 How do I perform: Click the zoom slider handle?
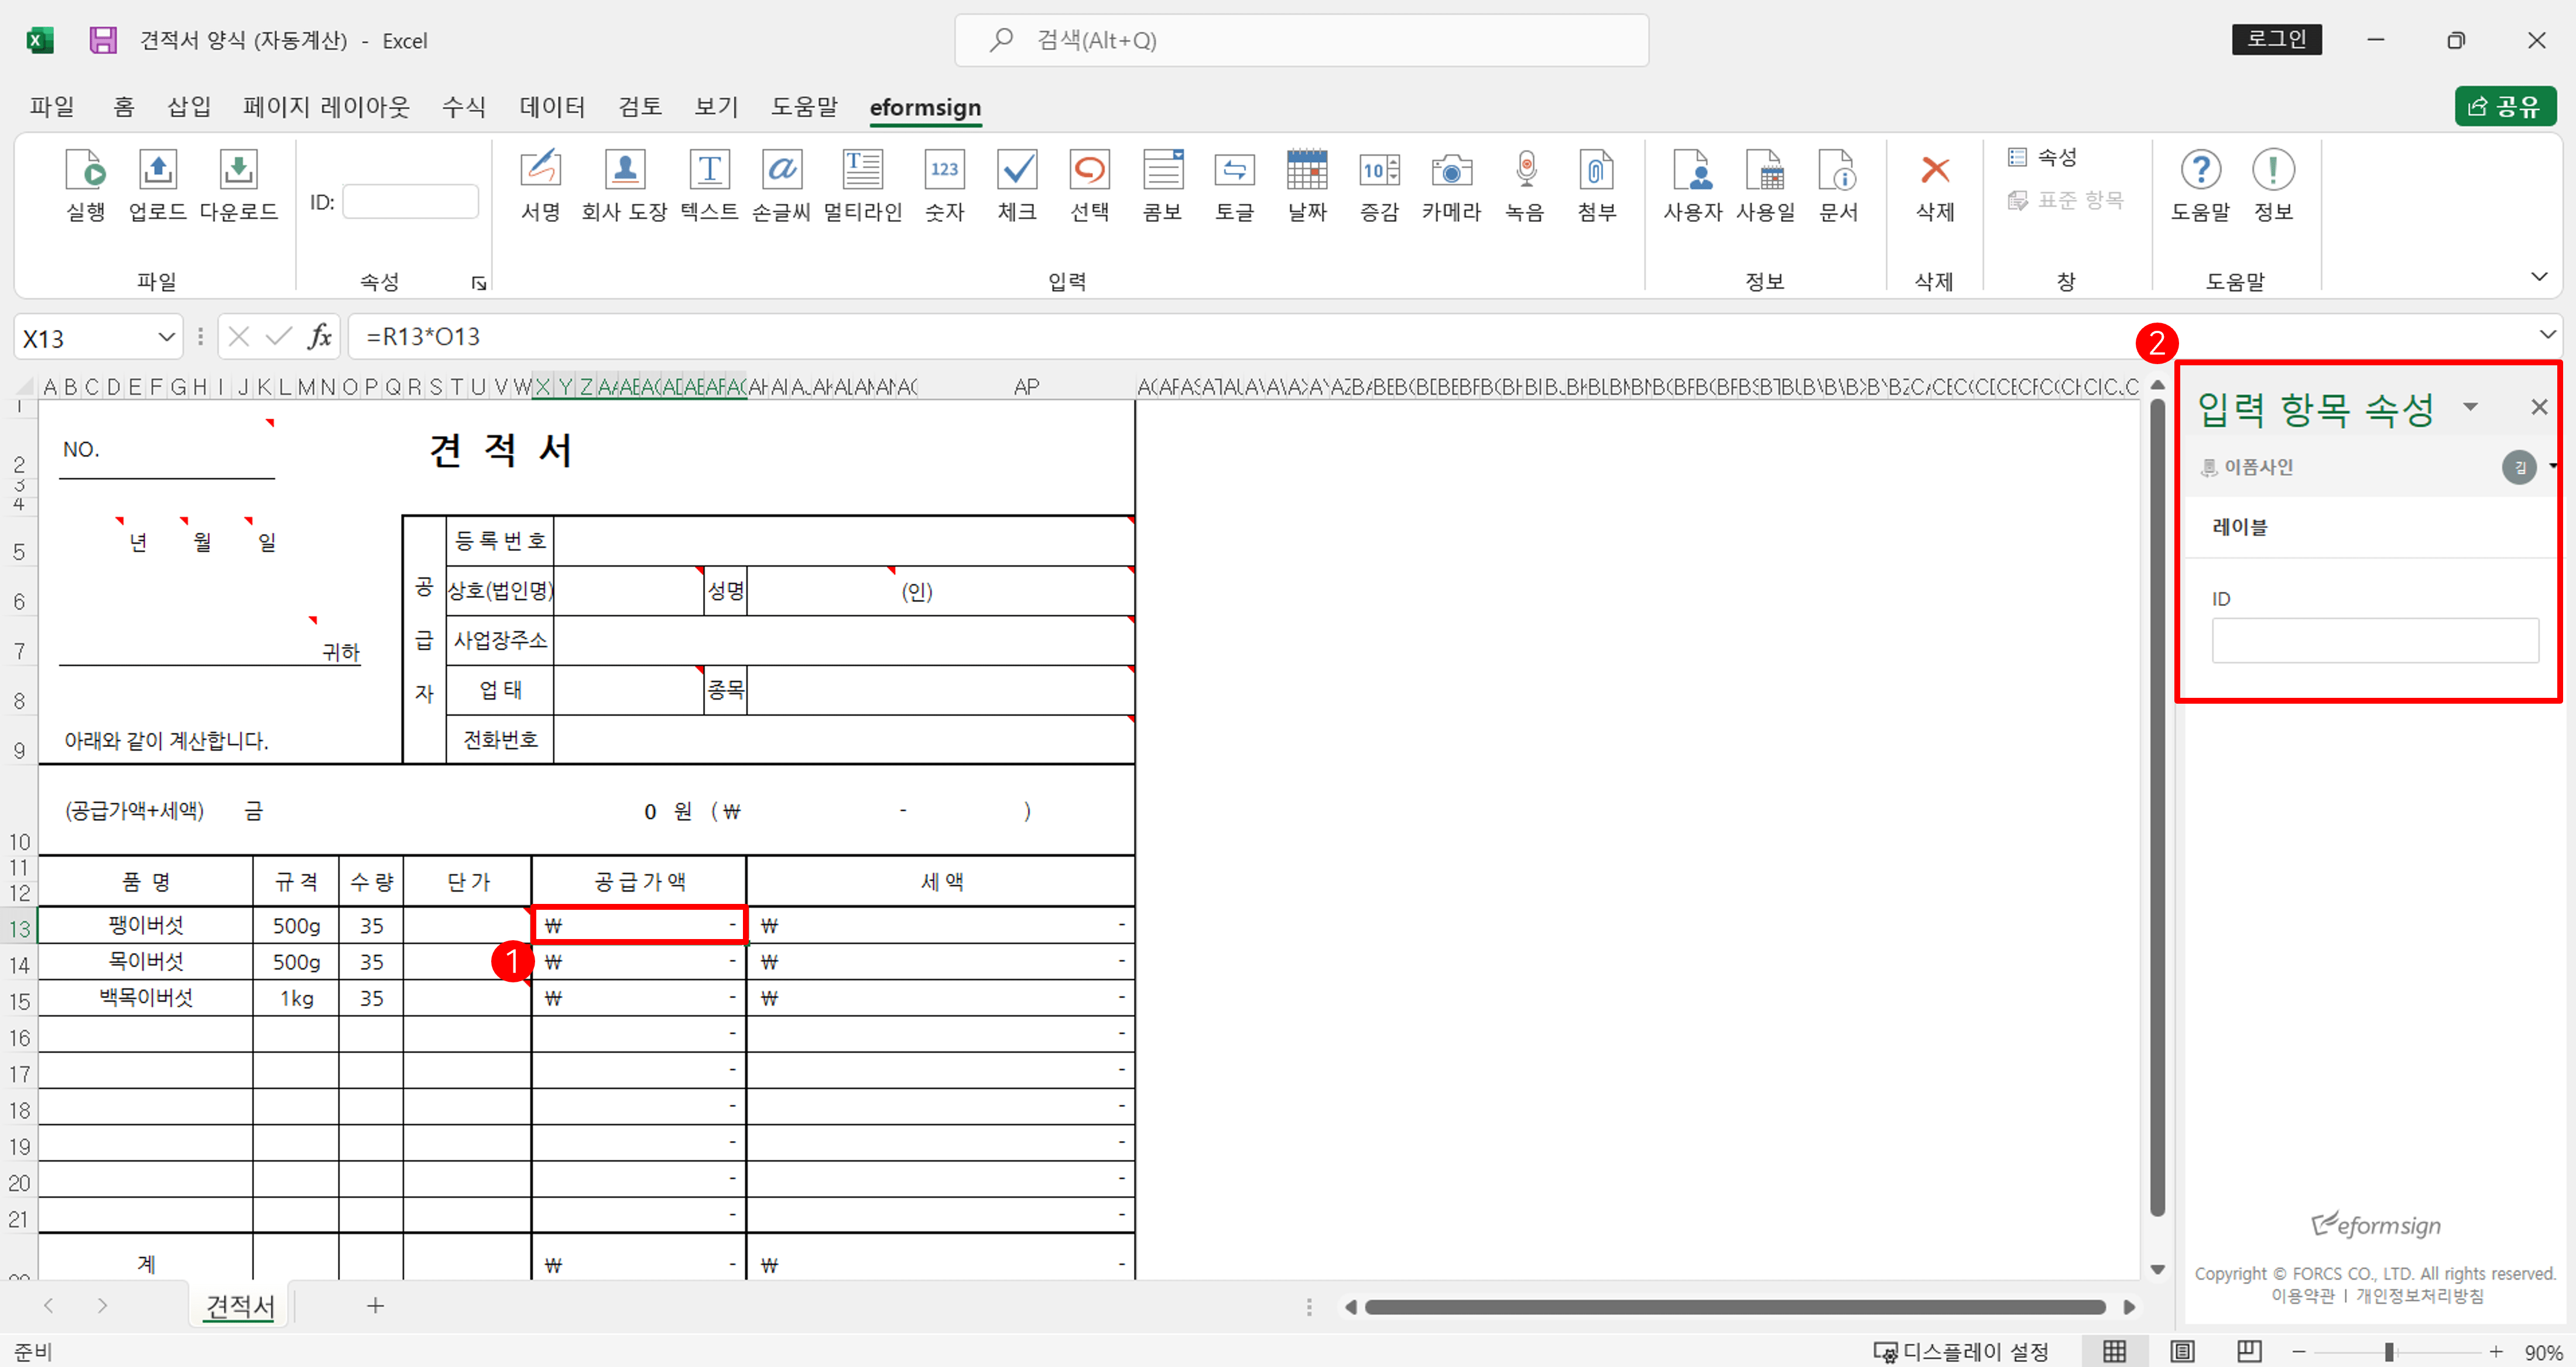[x=2389, y=1351]
